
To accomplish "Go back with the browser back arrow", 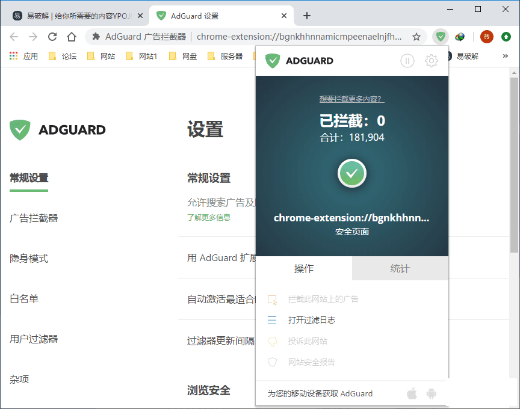I will [14, 37].
